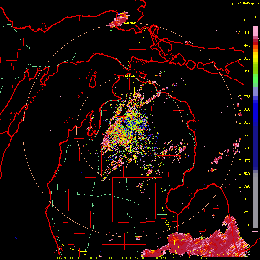Image resolution: width=260 pixels, height=260 pixels.
Task: Click the DCC legend title
Action: pyautogui.click(x=254, y=17)
